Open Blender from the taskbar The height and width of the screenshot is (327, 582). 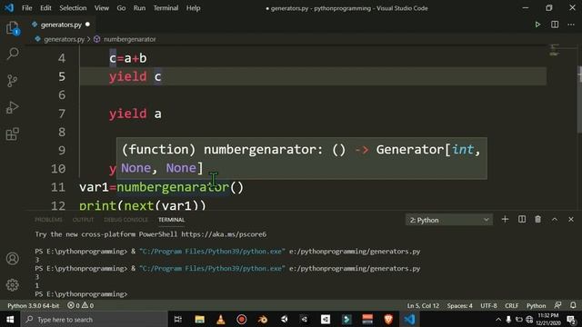click(x=263, y=319)
